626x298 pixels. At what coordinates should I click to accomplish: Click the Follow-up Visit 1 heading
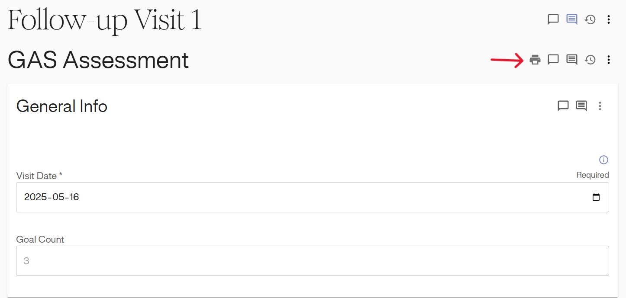tap(105, 20)
